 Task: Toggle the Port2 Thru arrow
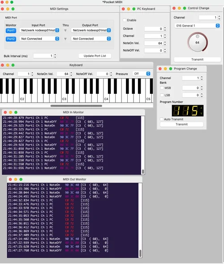coord(65,39)
